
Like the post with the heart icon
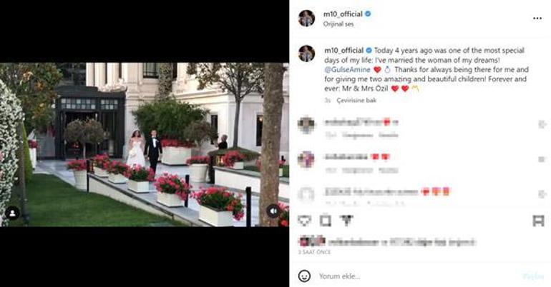coord(304,221)
